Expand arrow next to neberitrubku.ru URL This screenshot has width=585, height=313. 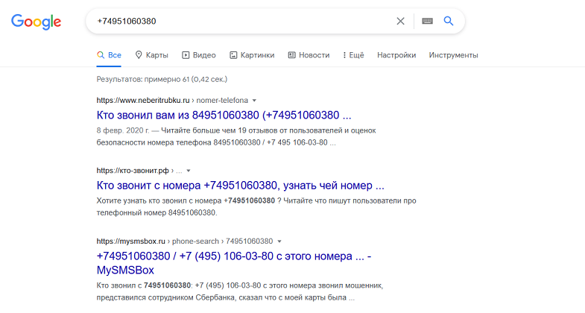254,101
